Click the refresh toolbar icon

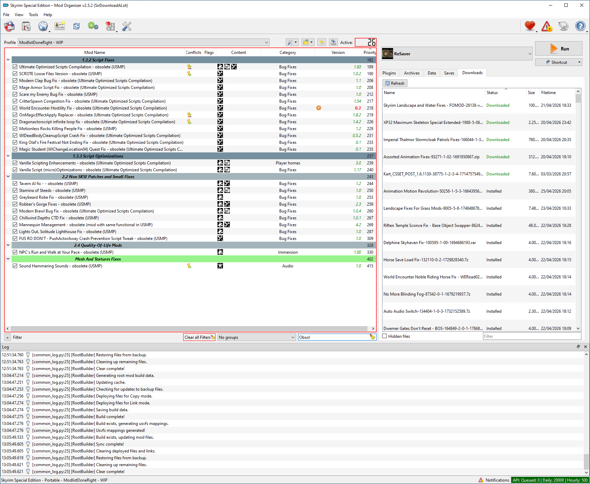(x=76, y=26)
